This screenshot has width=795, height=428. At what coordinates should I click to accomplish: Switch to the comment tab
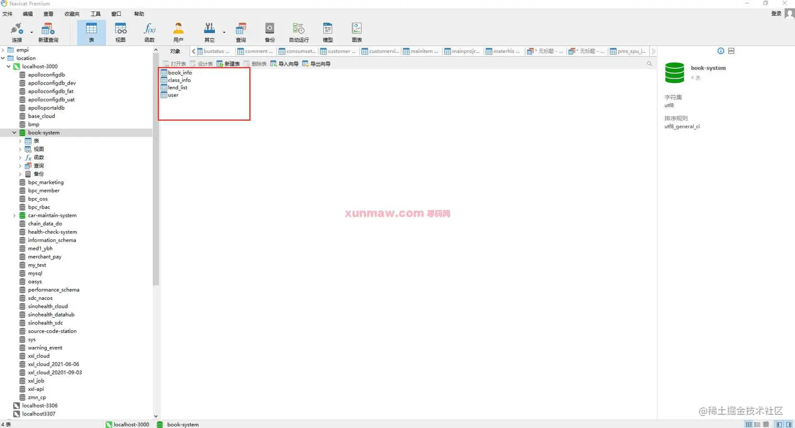(256, 51)
